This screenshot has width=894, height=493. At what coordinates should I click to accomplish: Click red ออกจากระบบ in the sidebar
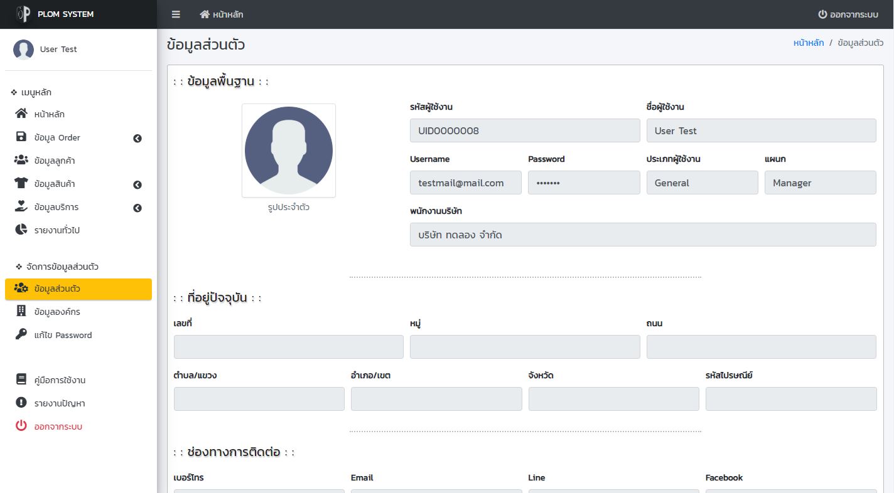[58, 427]
